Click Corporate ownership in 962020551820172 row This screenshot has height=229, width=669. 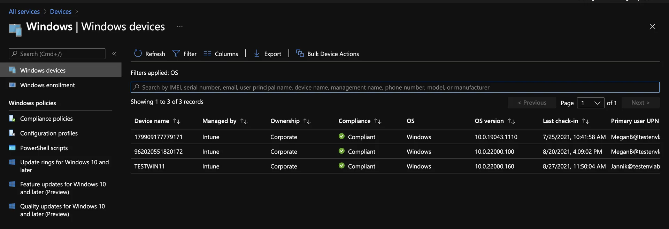pyautogui.click(x=284, y=152)
